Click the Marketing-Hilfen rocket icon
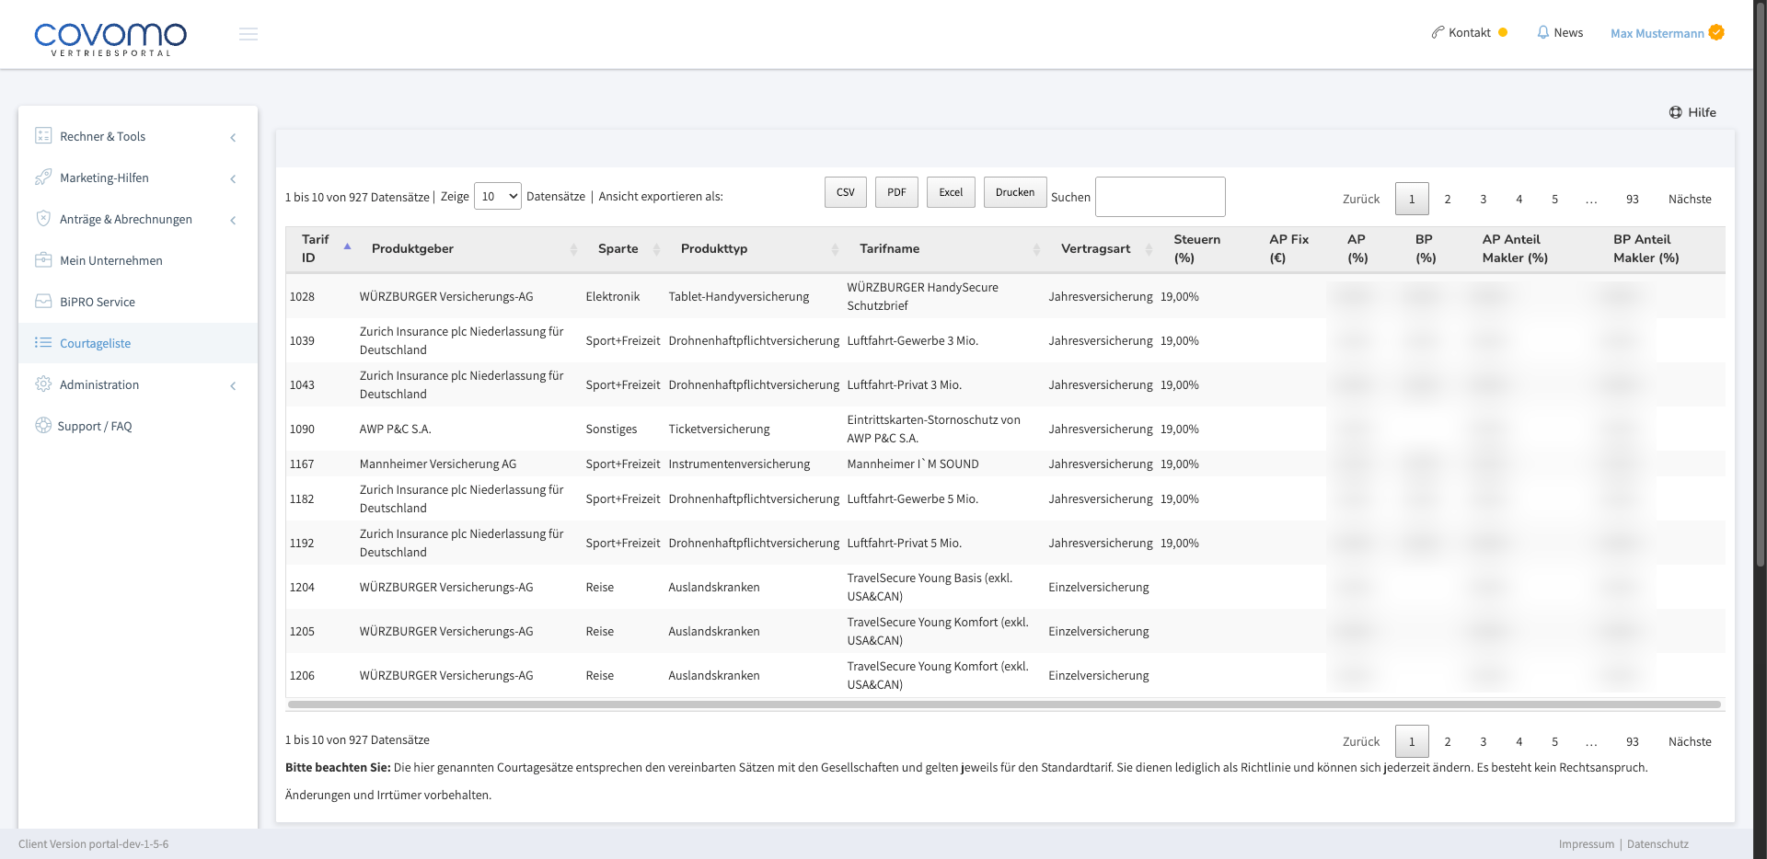Screen dimensions: 1767x859 click(x=43, y=178)
